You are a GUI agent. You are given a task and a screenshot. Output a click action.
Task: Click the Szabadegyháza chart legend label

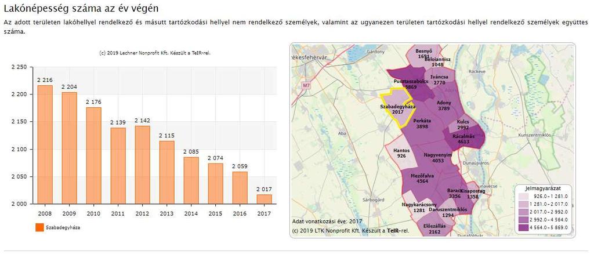(x=63, y=227)
